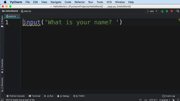Open the 5: Debug tool window
Image resolution: width=180 pixels, height=101 pixels.
63,96
